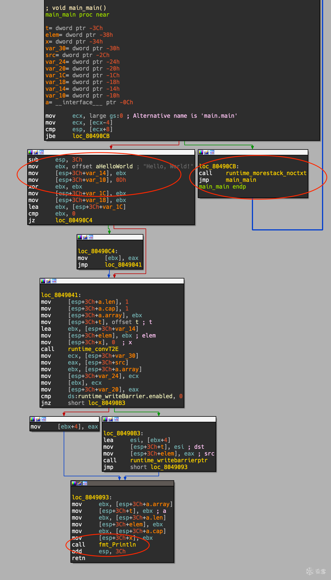Click the jz target loc_80490C4

tap(74, 220)
